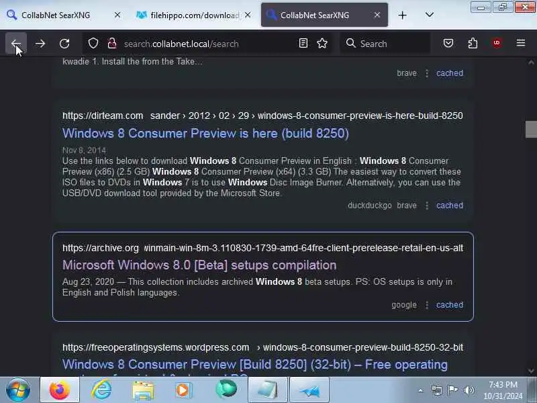Open Windows 8 Consumer Preview 32-bit result
This screenshot has width=537, height=403.
pyautogui.click(x=255, y=365)
